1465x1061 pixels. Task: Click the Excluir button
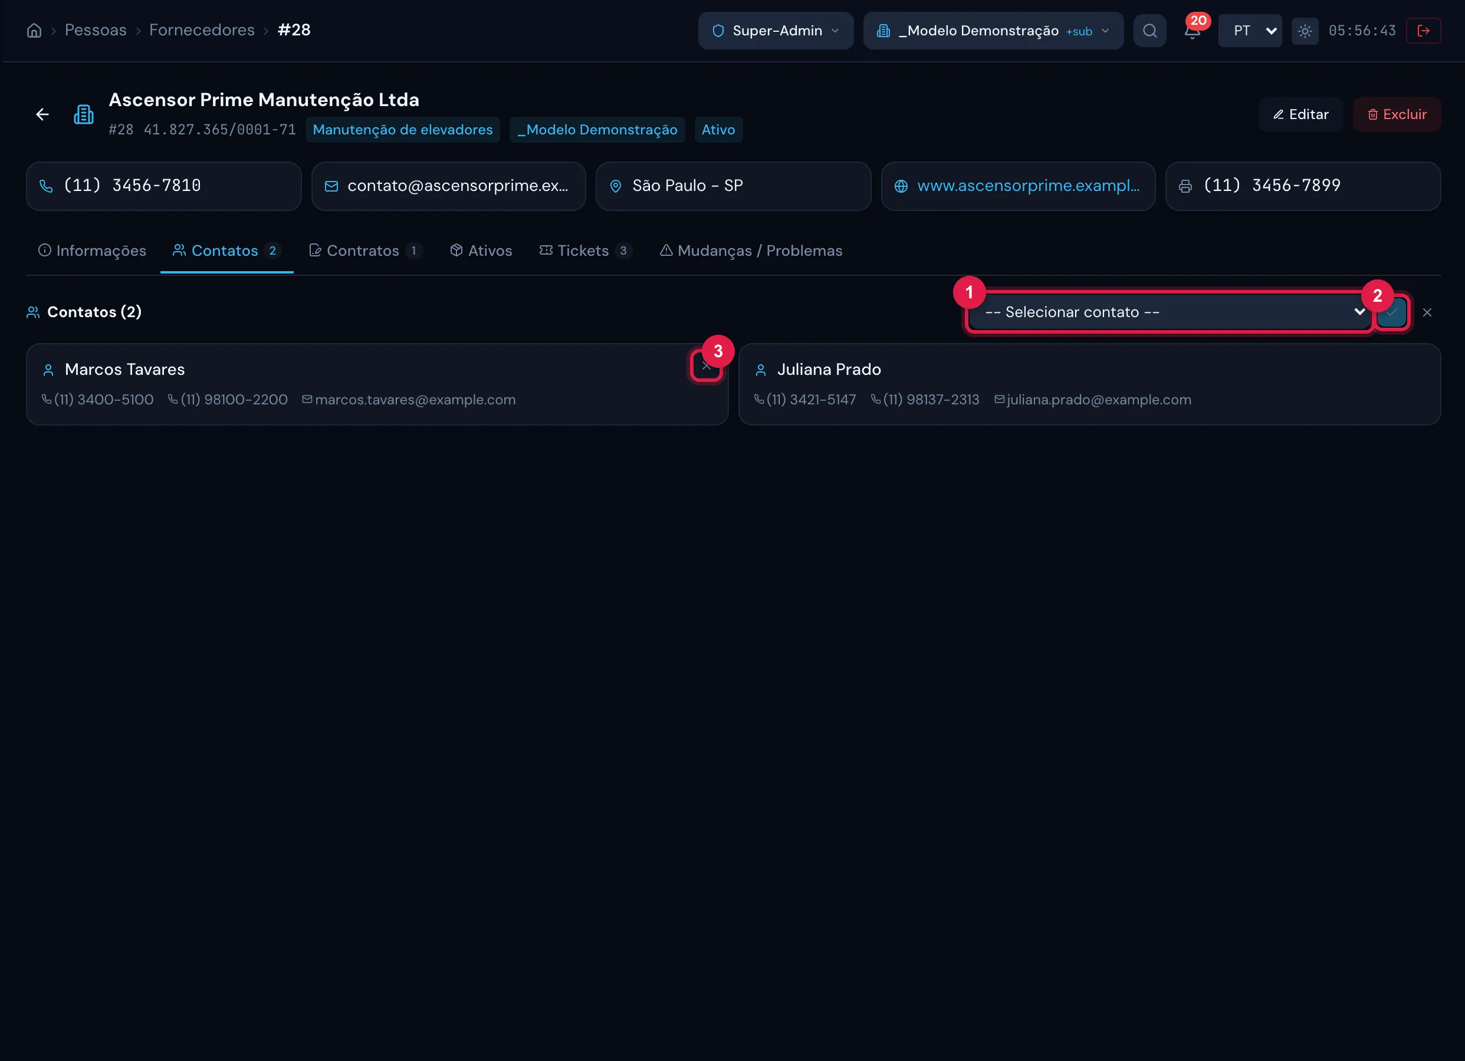[x=1397, y=114]
